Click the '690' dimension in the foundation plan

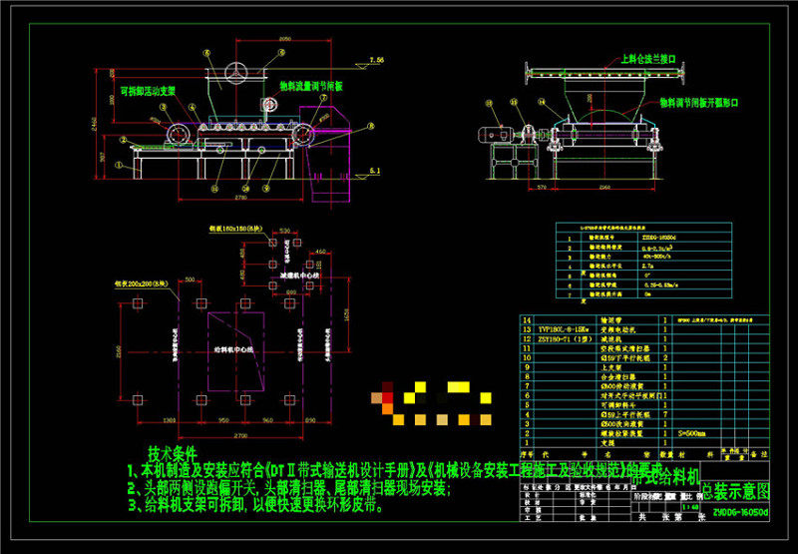coord(311,421)
